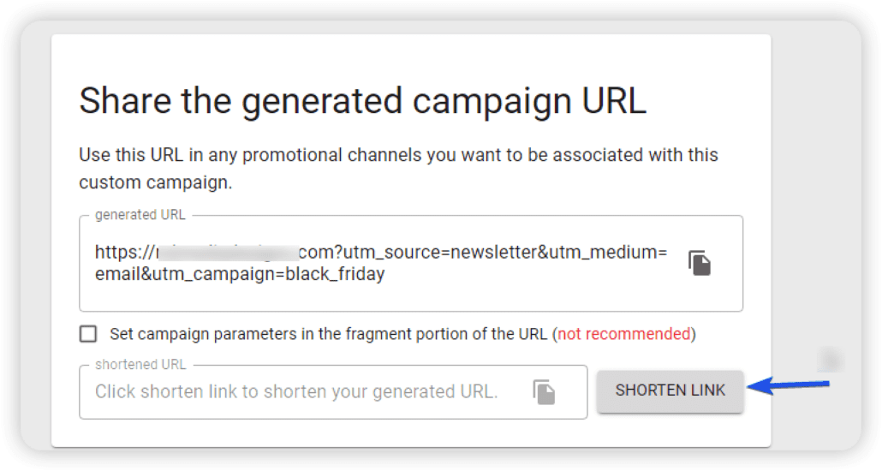882x471 pixels.
Task: Focus the shortened URL field
Action: coord(333,392)
